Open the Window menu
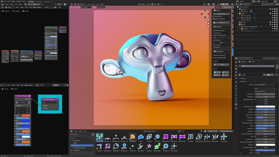The width and height of the screenshot is (279, 157). [19, 1]
